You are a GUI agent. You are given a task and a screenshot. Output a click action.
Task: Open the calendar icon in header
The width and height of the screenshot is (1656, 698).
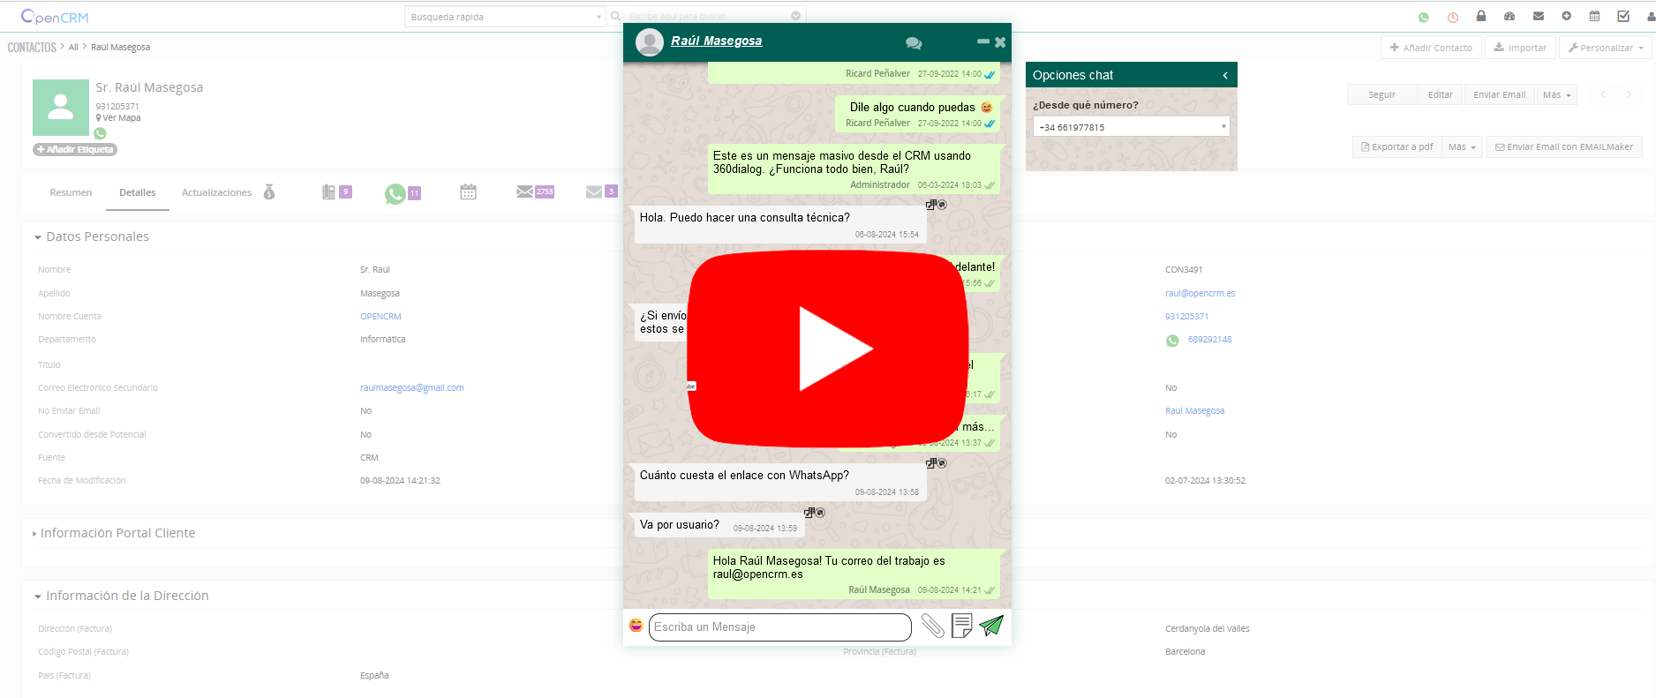click(1594, 16)
